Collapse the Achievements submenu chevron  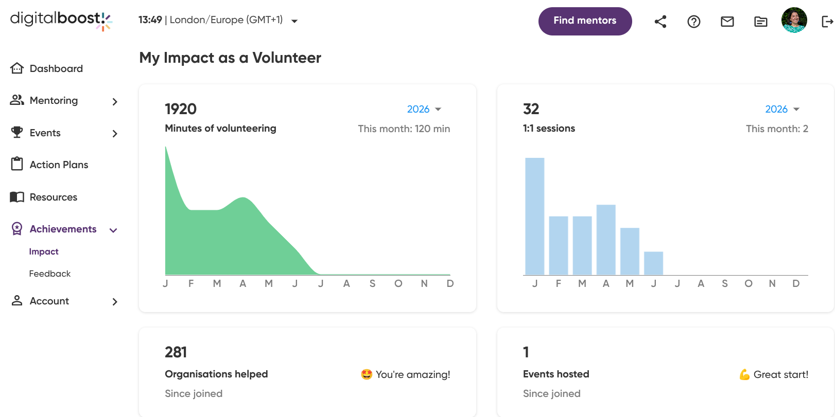tap(114, 230)
